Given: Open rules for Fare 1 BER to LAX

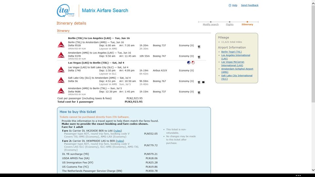Looking at the screenshot, I should (118, 131).
